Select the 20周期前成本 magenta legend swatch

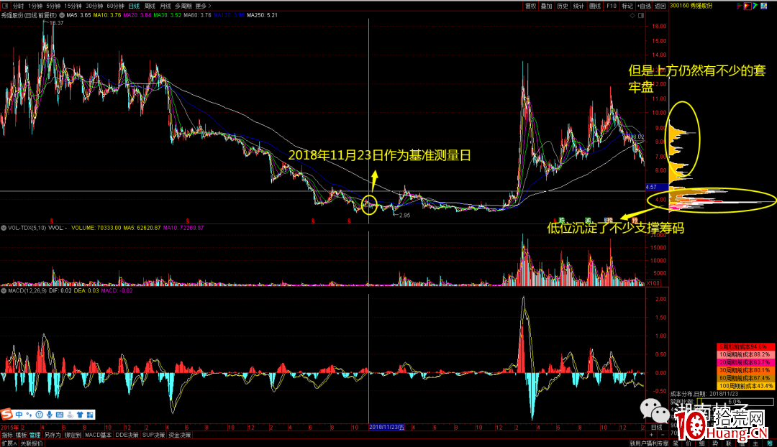click(x=745, y=362)
